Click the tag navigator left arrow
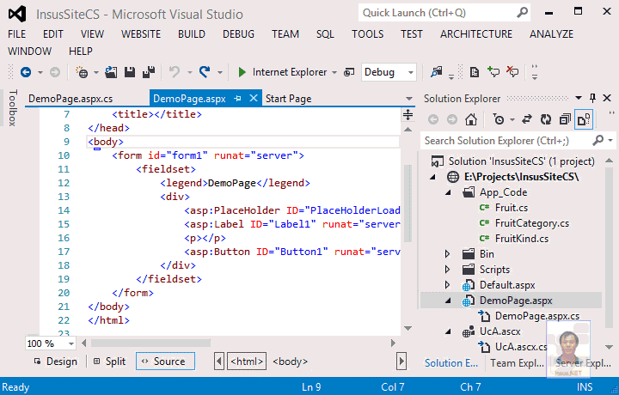 pyautogui.click(x=219, y=362)
